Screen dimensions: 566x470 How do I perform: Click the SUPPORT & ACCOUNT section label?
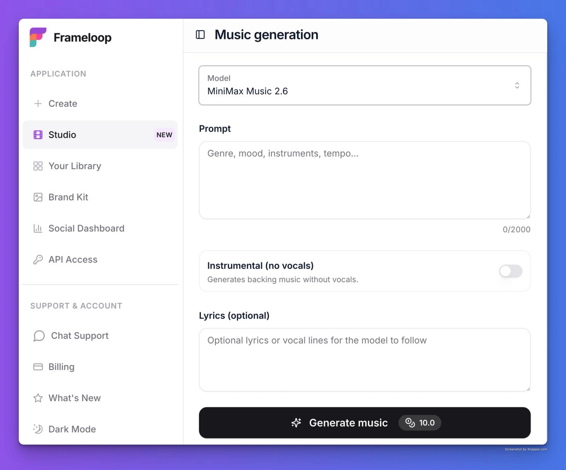click(76, 306)
